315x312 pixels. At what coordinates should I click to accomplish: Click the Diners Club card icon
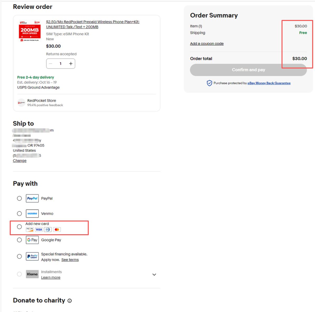click(x=48, y=230)
